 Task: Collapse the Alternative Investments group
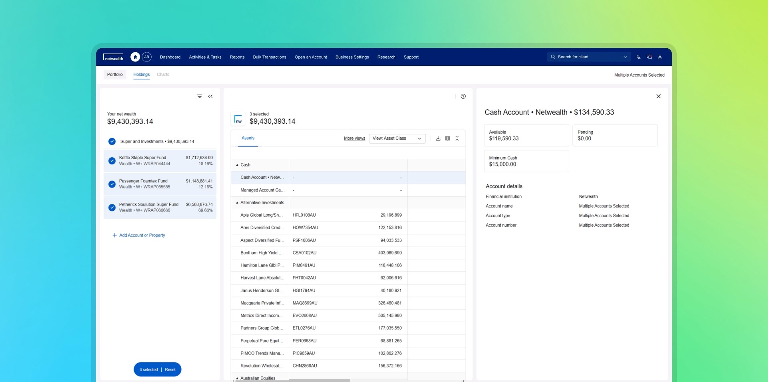pyautogui.click(x=237, y=203)
